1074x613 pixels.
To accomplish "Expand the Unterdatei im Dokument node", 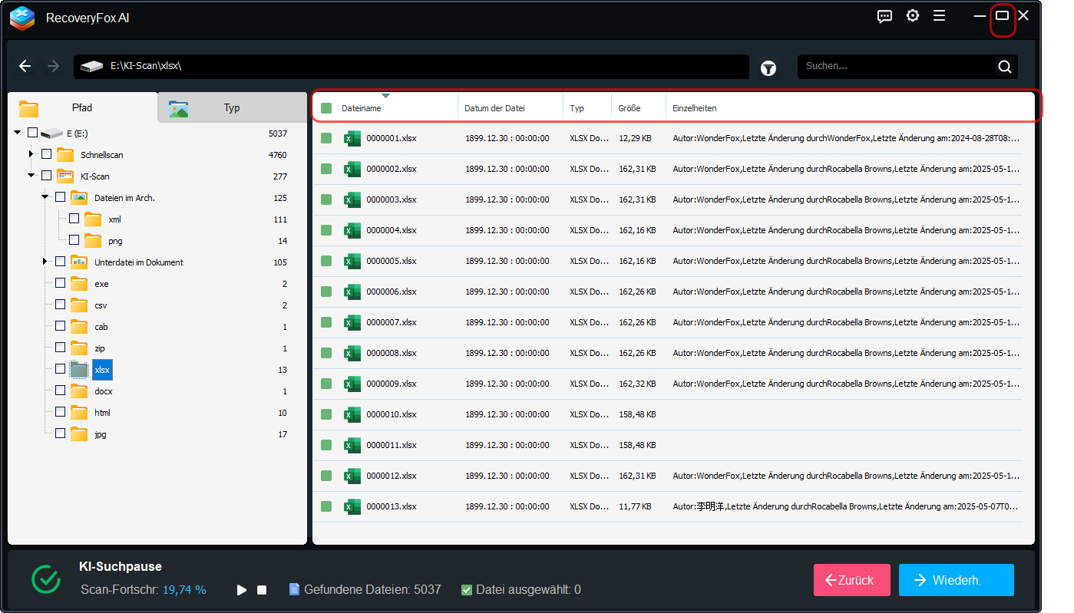I will click(45, 262).
